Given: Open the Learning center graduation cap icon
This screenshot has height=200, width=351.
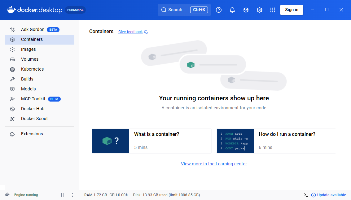Looking at the screenshot, I should pyautogui.click(x=246, y=10).
